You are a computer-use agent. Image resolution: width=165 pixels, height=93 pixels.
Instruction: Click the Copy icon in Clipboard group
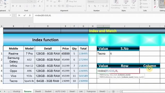tap(5, 4)
